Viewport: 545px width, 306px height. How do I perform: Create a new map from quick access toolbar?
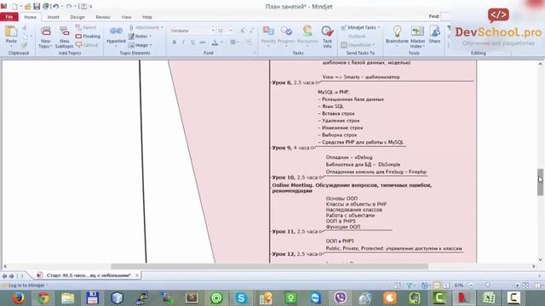click(x=14, y=6)
